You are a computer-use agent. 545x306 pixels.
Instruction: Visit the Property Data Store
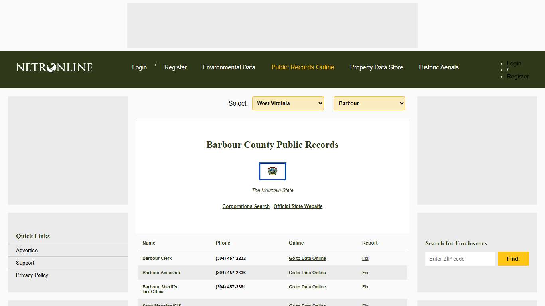[x=376, y=67]
